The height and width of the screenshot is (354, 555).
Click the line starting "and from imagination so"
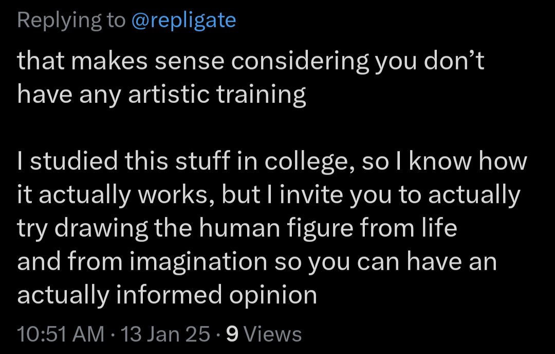pyautogui.click(x=257, y=261)
